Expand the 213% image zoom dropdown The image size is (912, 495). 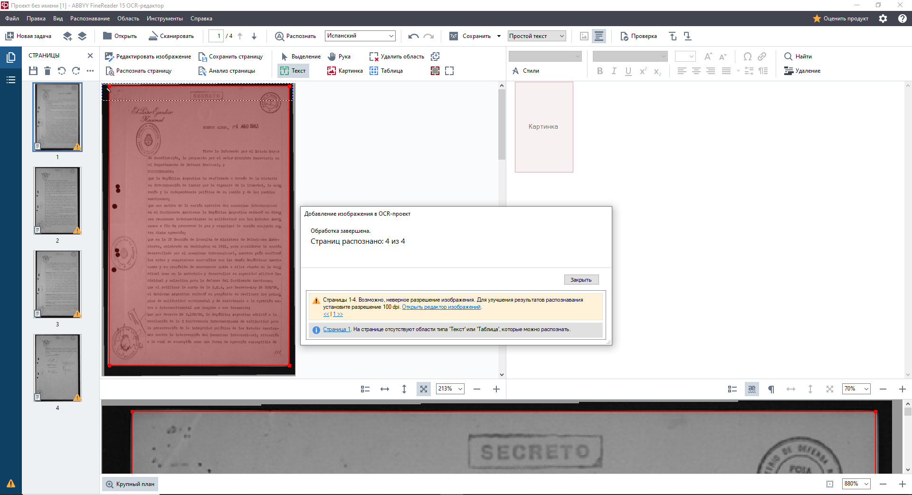pyautogui.click(x=460, y=389)
